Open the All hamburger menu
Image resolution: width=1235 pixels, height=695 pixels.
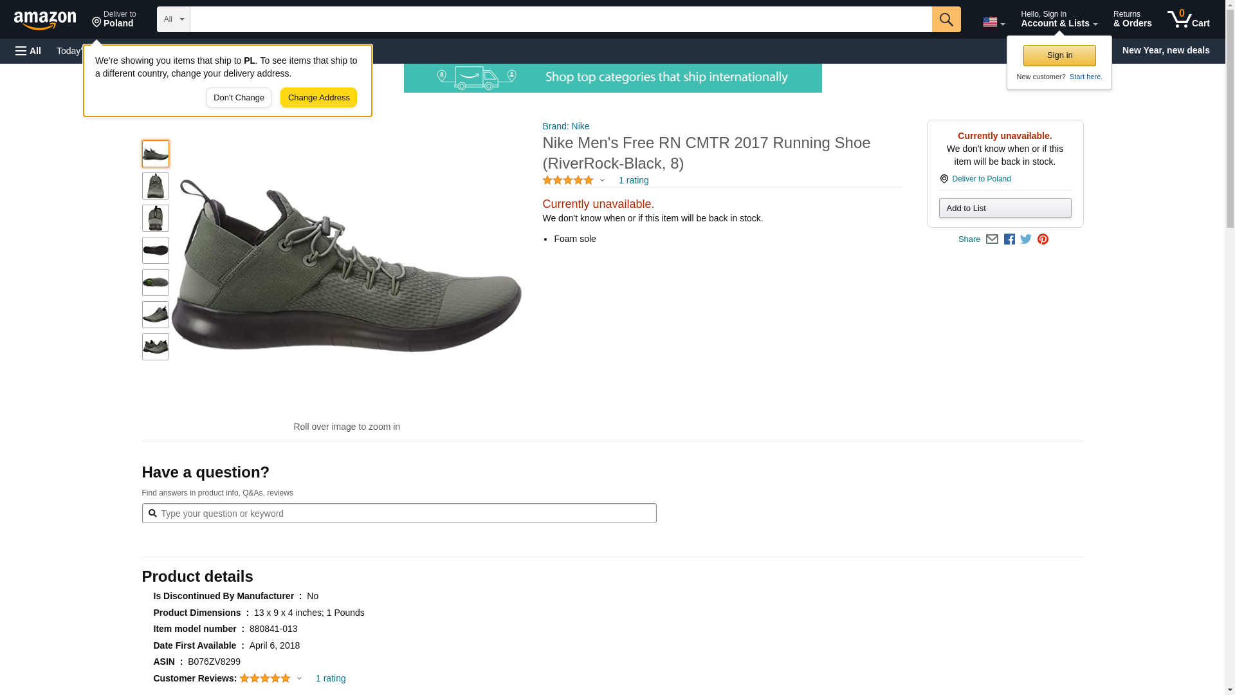tap(28, 51)
